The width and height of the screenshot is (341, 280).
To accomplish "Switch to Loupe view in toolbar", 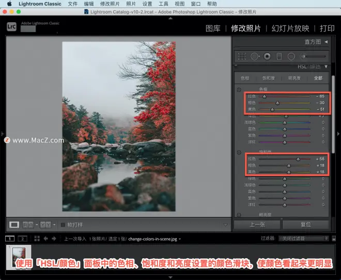I will pos(14,225).
